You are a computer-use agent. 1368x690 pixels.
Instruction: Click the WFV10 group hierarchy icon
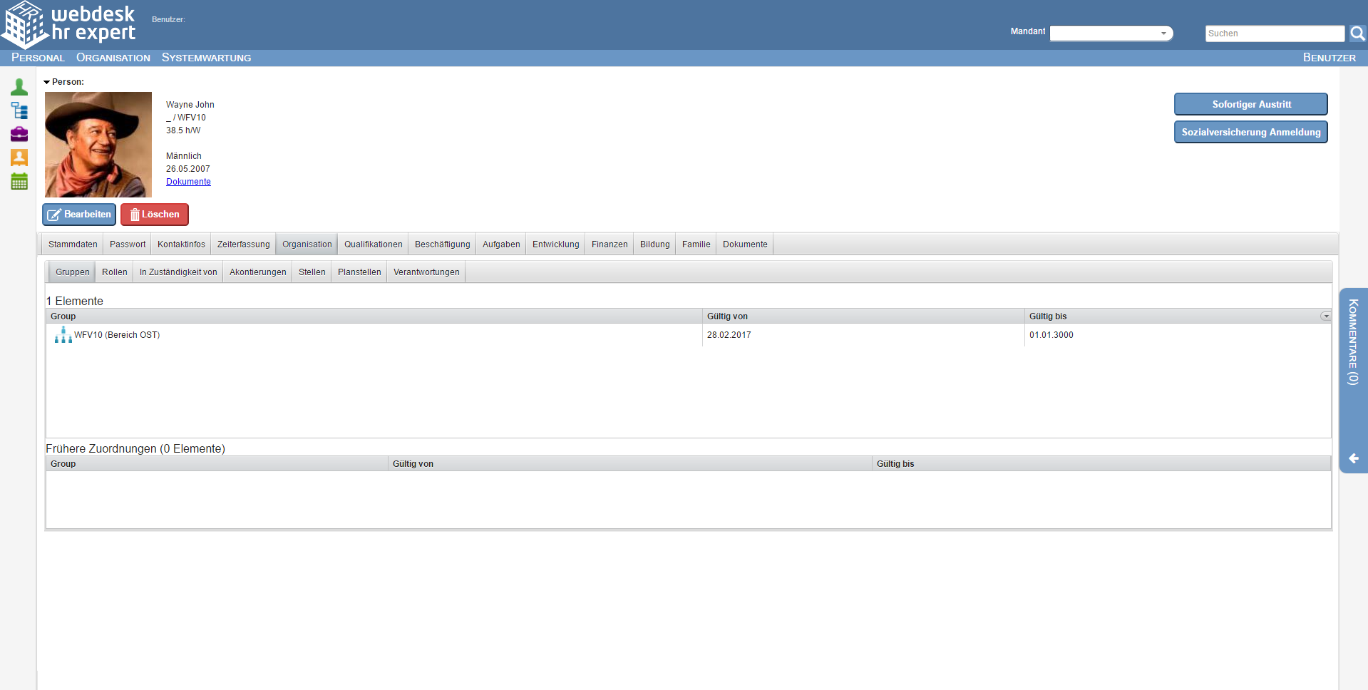pos(63,335)
